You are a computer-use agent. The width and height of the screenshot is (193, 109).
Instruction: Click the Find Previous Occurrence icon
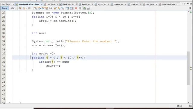tap(39, 8)
